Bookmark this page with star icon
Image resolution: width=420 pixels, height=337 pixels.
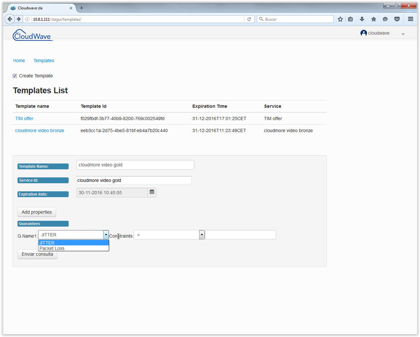tap(340, 19)
